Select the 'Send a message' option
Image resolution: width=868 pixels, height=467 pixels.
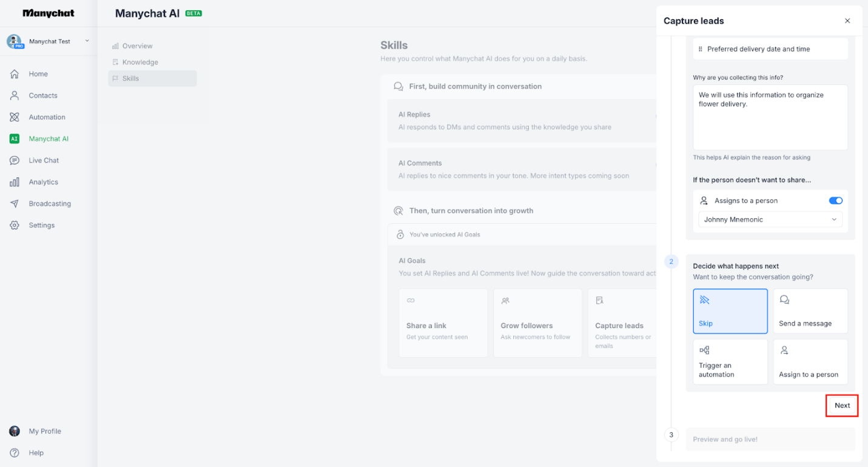(x=810, y=311)
